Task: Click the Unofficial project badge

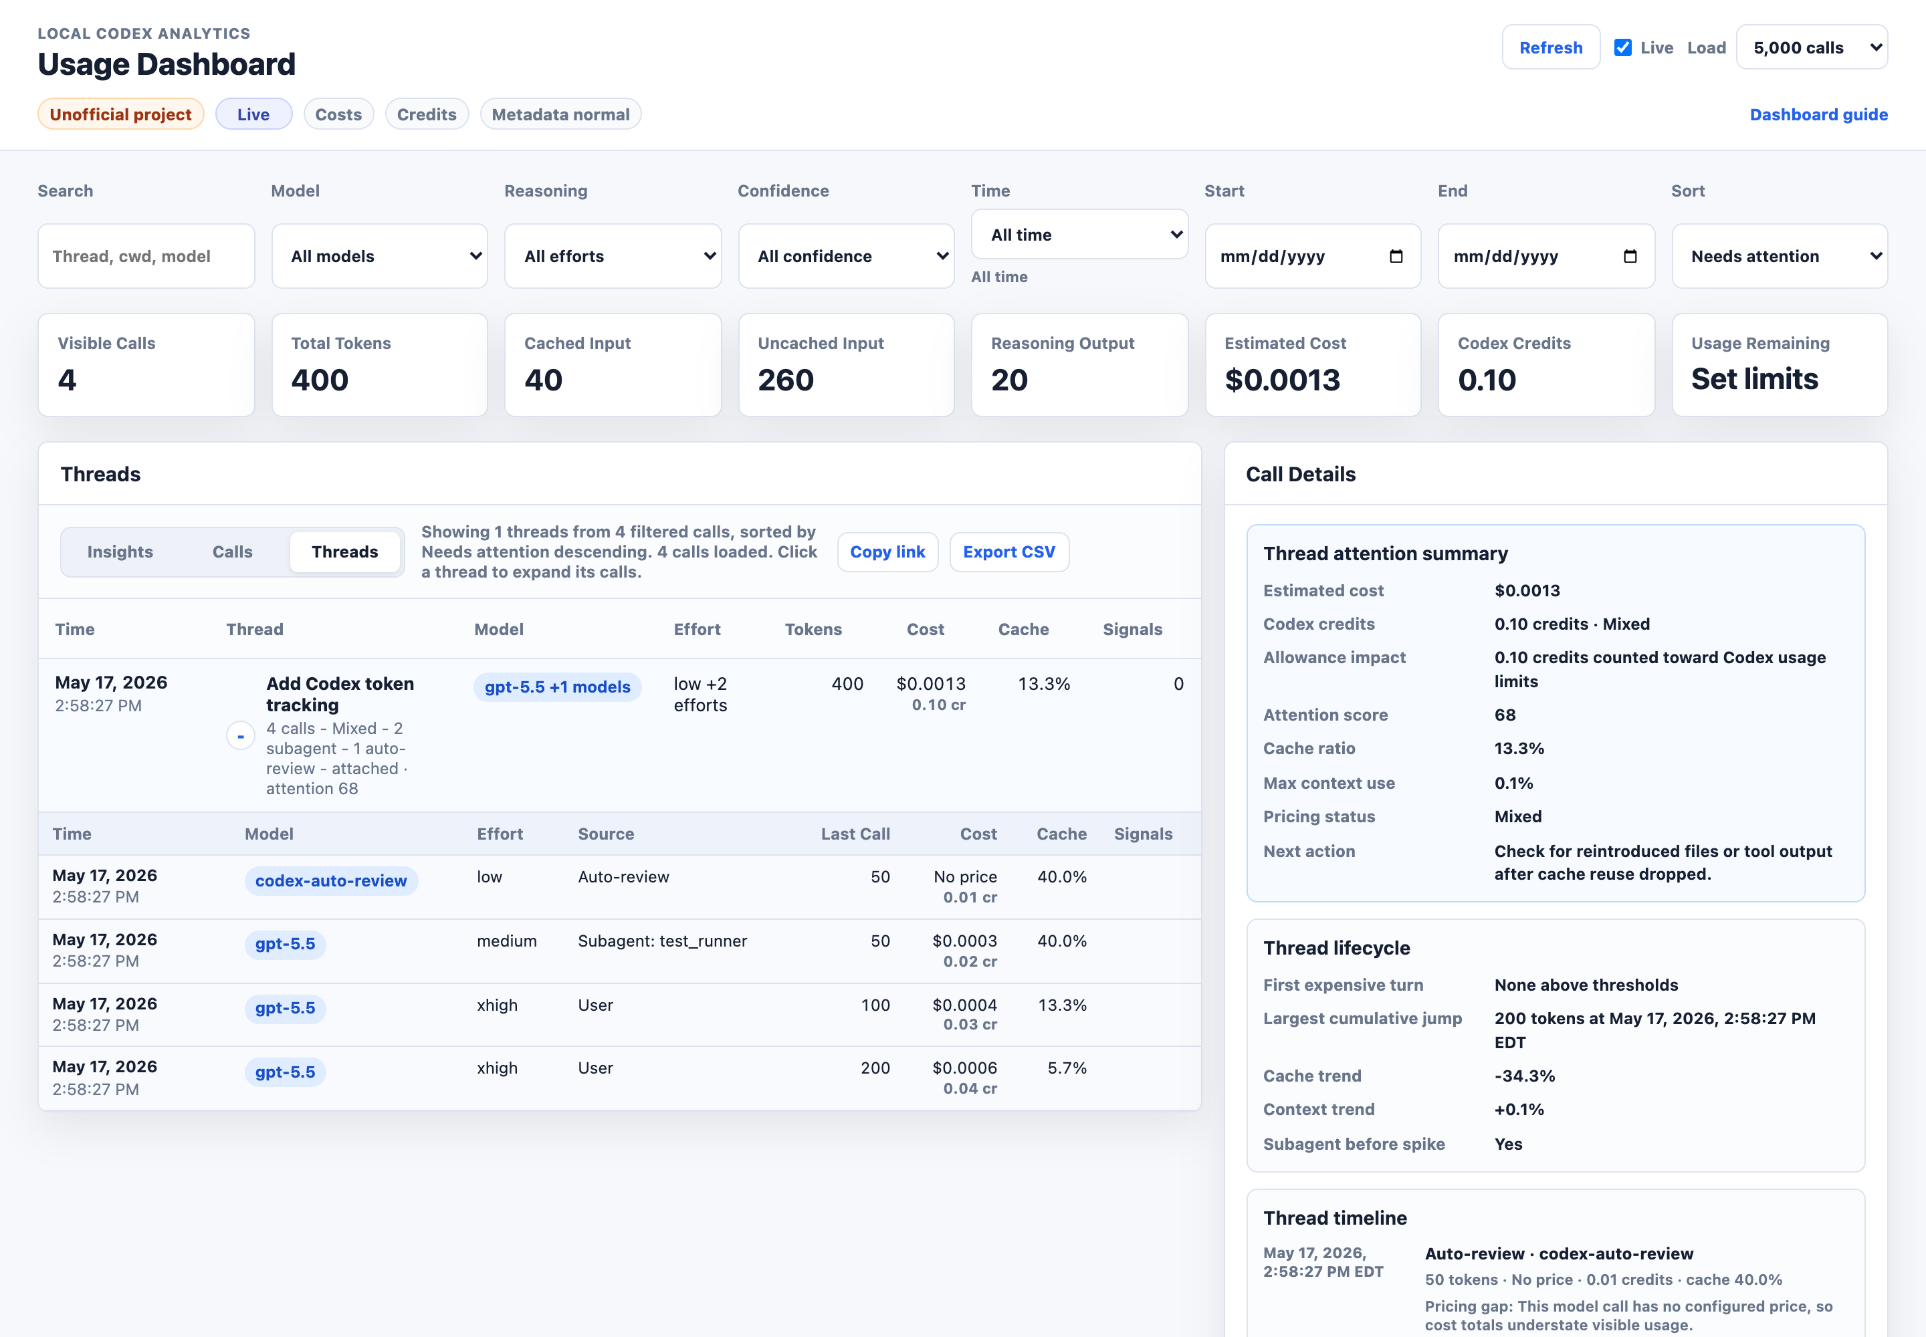Action: click(120, 115)
